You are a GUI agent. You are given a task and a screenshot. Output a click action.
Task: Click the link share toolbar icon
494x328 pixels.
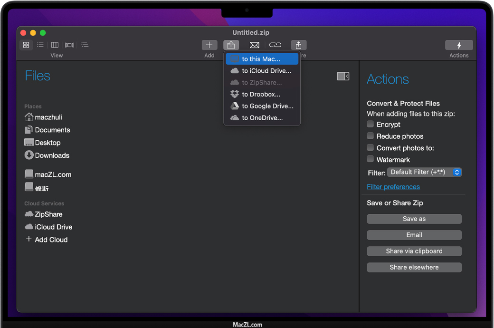pos(275,45)
